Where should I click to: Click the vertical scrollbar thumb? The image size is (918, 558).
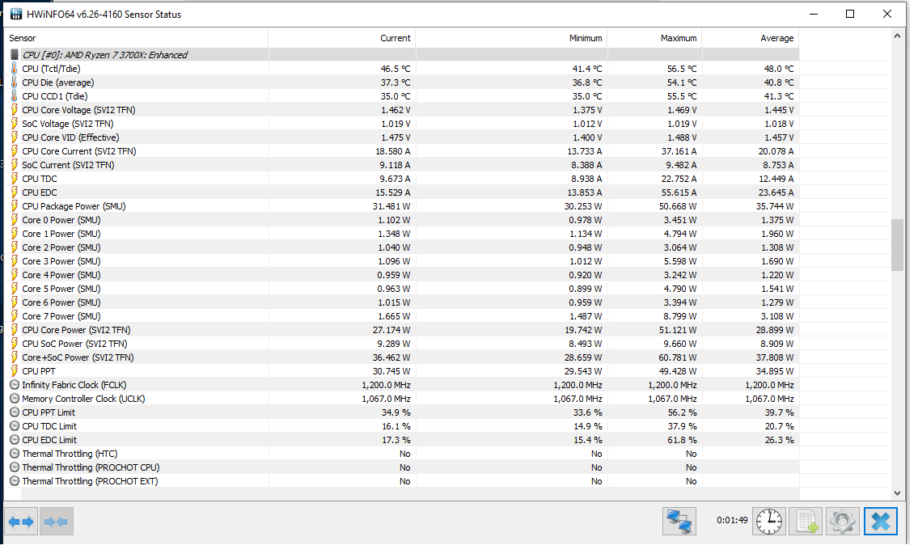coord(897,245)
